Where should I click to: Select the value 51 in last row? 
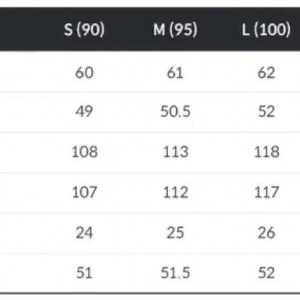[84, 273]
